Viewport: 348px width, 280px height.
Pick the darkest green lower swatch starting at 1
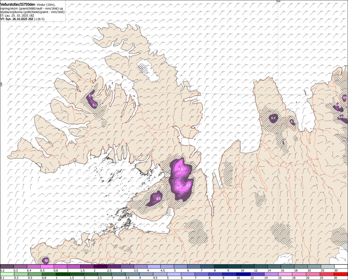[62, 274]
